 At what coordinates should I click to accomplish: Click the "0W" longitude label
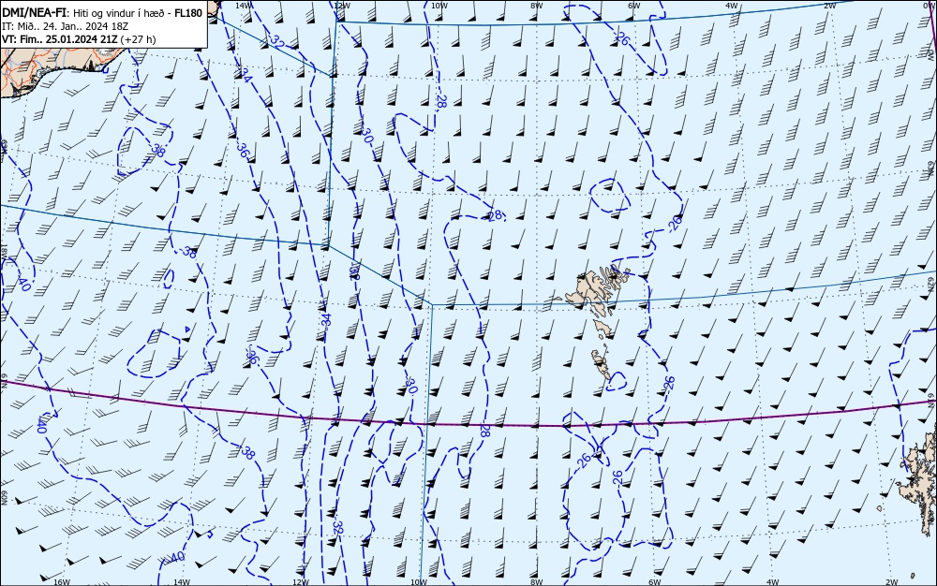coord(930,5)
